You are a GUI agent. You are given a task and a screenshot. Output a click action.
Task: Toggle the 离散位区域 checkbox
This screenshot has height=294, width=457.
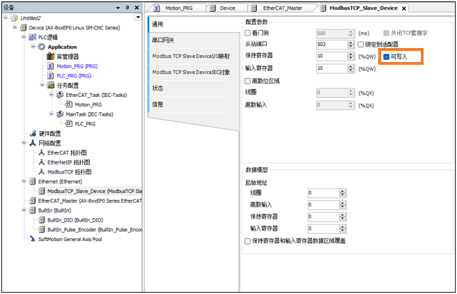pyautogui.click(x=248, y=81)
